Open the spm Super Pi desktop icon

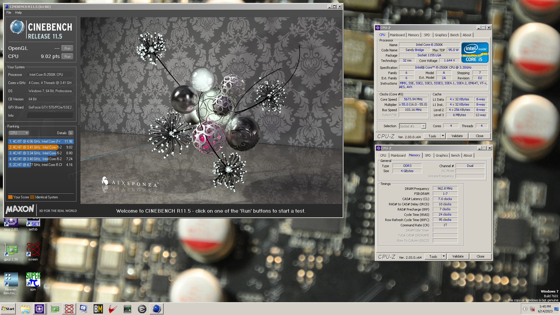[x=33, y=282]
